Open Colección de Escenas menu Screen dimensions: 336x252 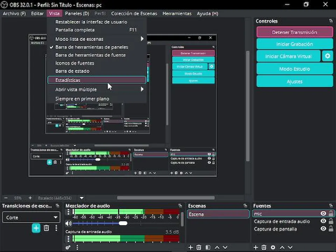point(134,14)
